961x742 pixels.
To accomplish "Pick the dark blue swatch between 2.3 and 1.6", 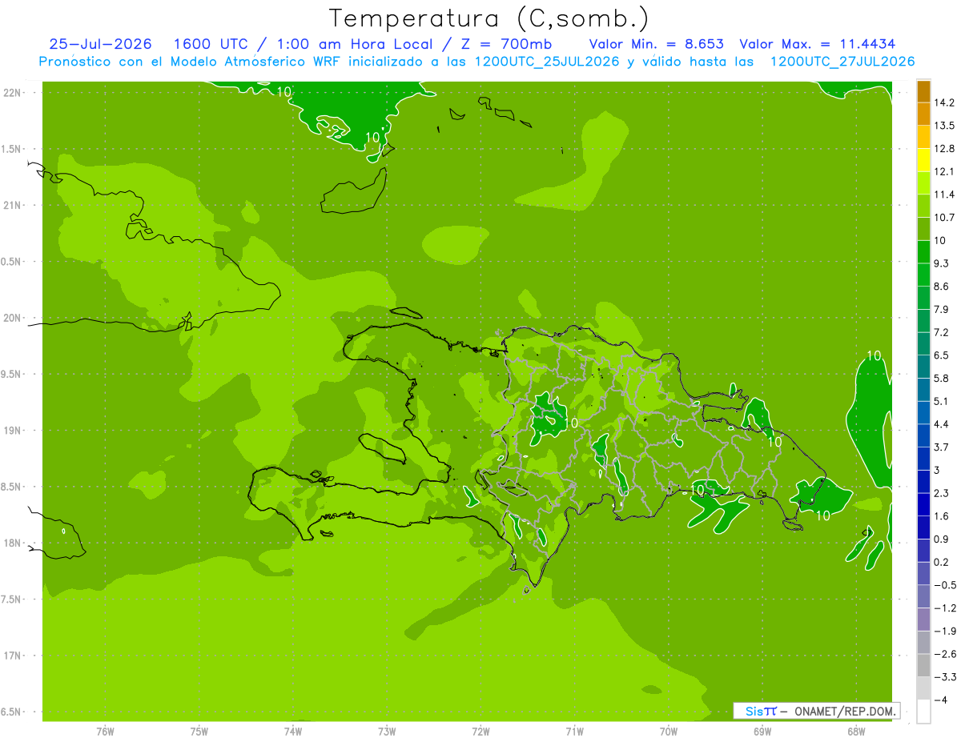I will point(923,504).
